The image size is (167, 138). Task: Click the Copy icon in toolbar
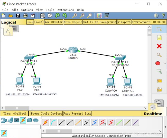[42, 16]
